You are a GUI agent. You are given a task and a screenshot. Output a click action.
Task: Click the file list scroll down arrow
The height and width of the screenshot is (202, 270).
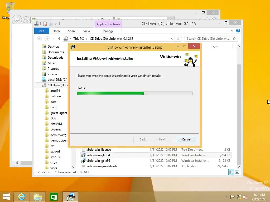pyautogui.click(x=239, y=167)
